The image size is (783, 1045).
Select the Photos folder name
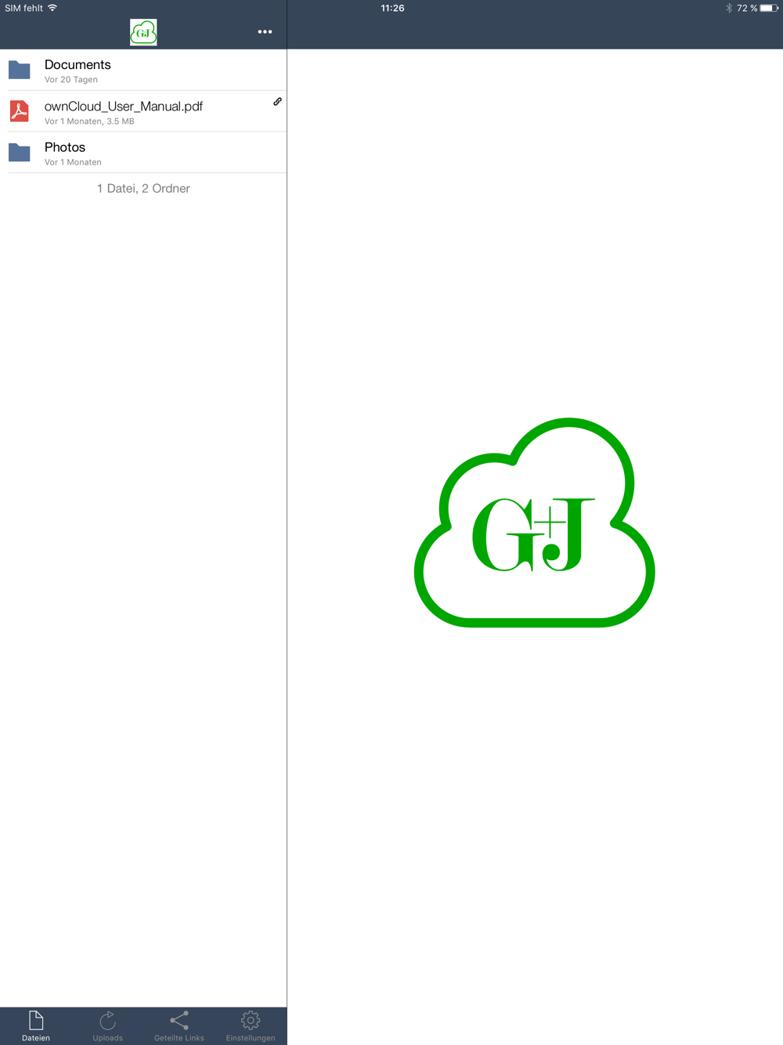pyautogui.click(x=65, y=147)
